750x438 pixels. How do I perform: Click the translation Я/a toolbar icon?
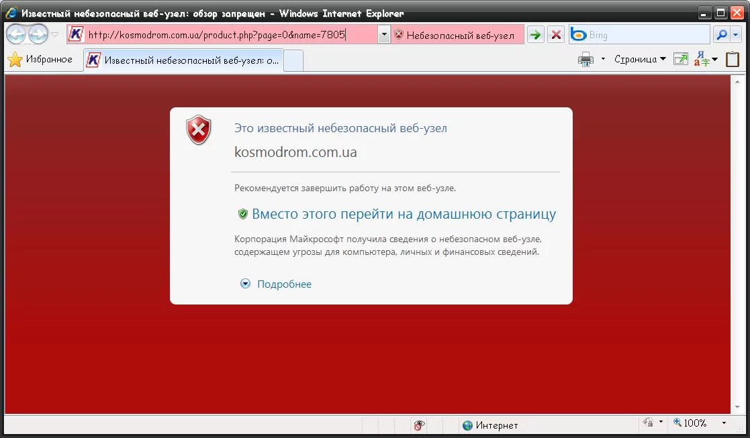[702, 59]
